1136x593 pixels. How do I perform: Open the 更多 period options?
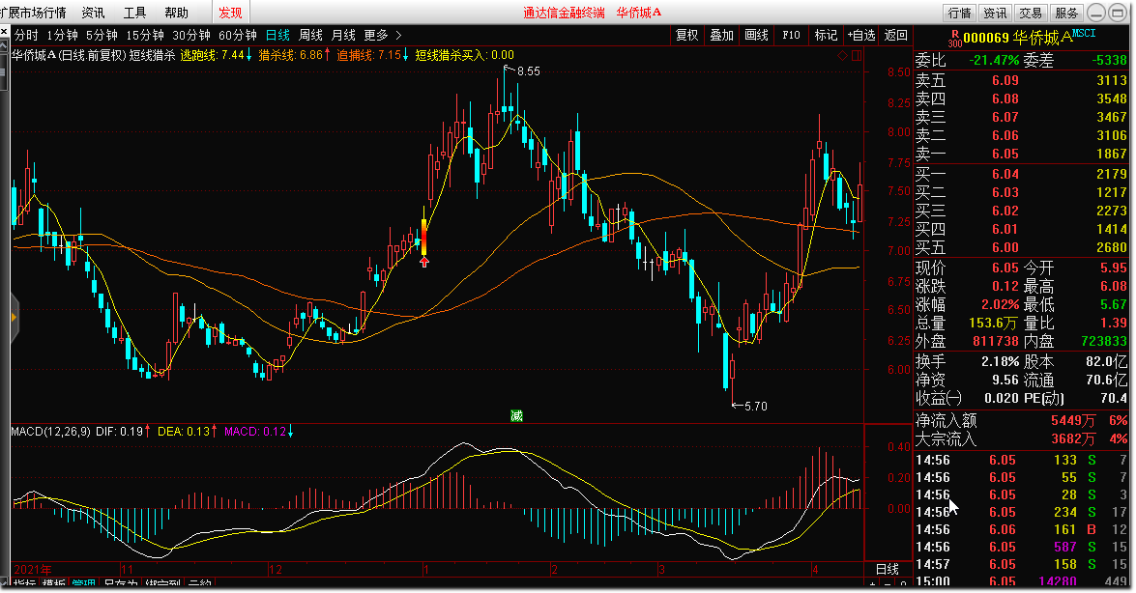[x=376, y=35]
